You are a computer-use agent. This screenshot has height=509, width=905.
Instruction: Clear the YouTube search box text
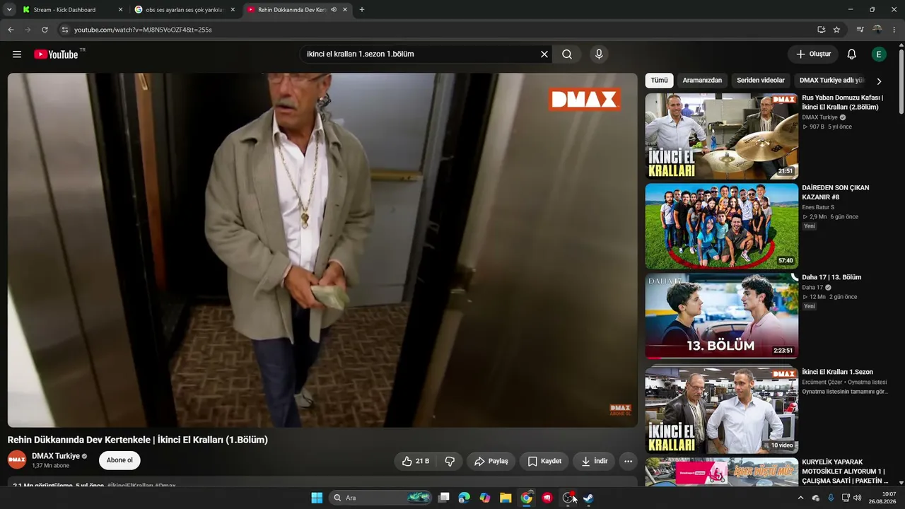click(544, 54)
